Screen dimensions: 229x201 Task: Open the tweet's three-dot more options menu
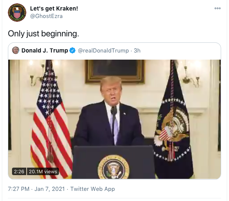tap(217, 8)
